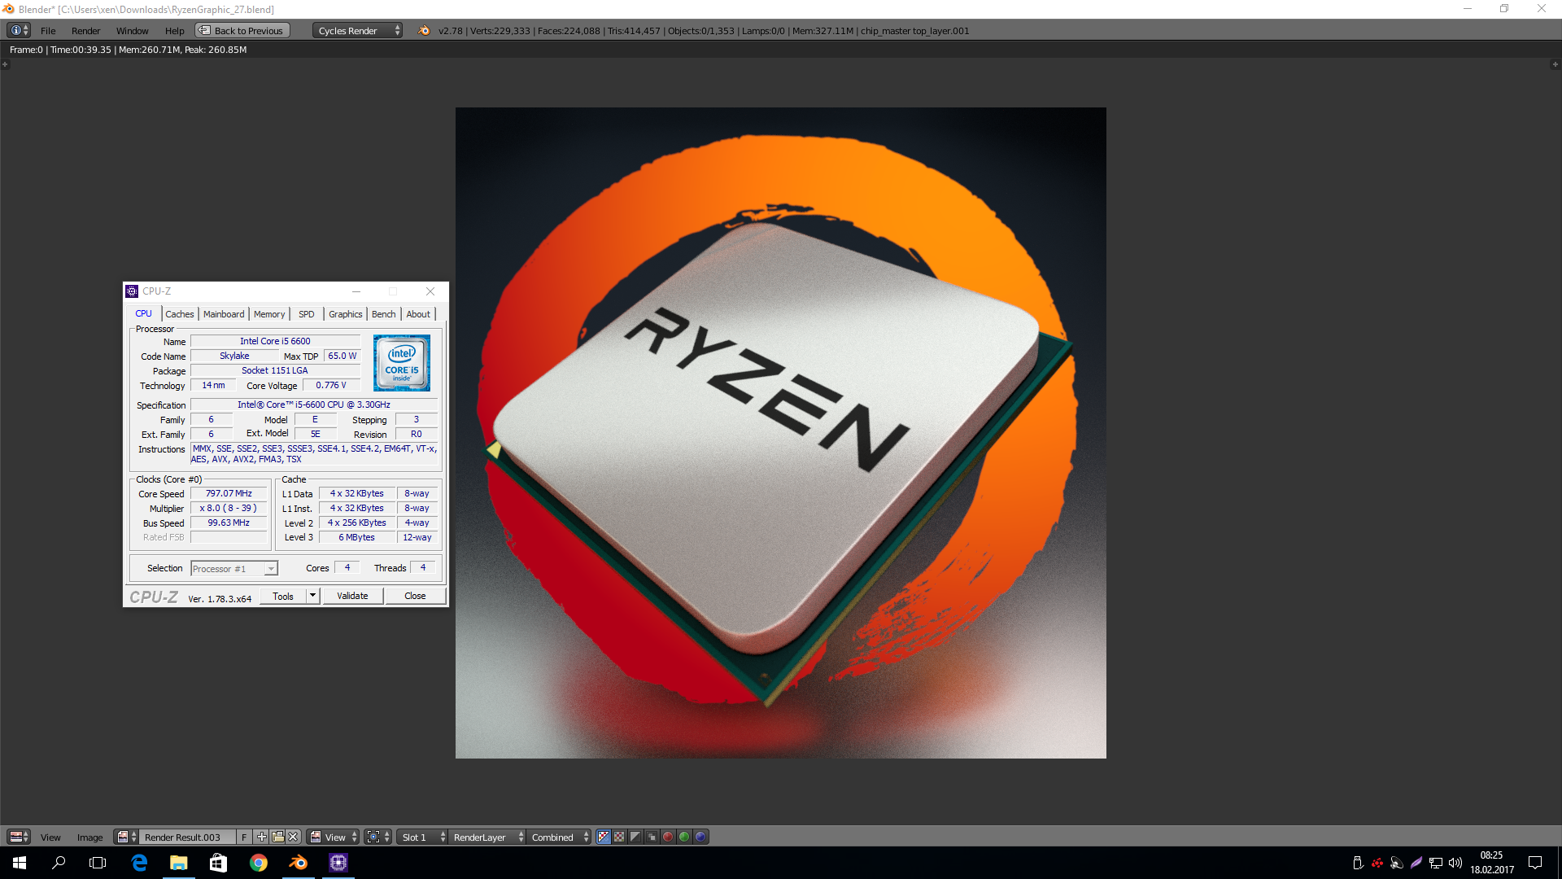
Task: Open the Combined render pass dropdown
Action: tap(560, 837)
